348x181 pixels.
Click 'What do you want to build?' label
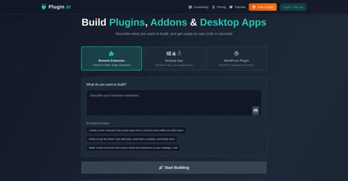point(106,84)
